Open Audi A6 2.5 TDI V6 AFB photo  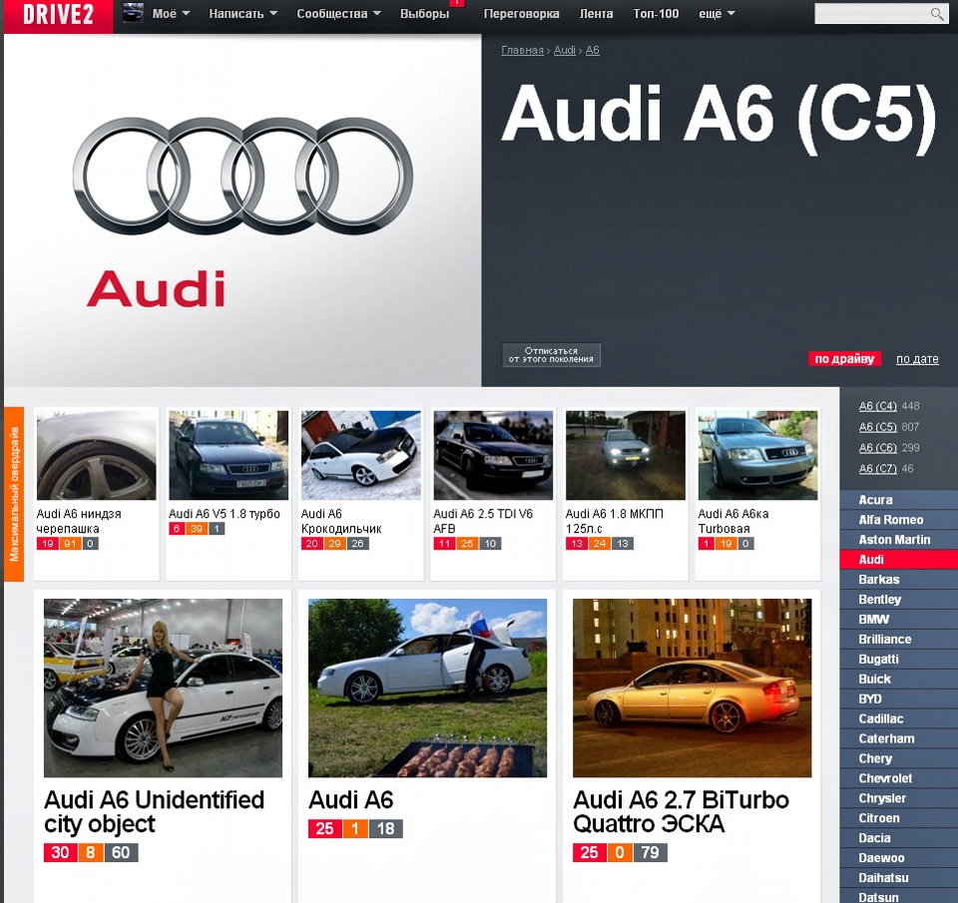(x=493, y=455)
